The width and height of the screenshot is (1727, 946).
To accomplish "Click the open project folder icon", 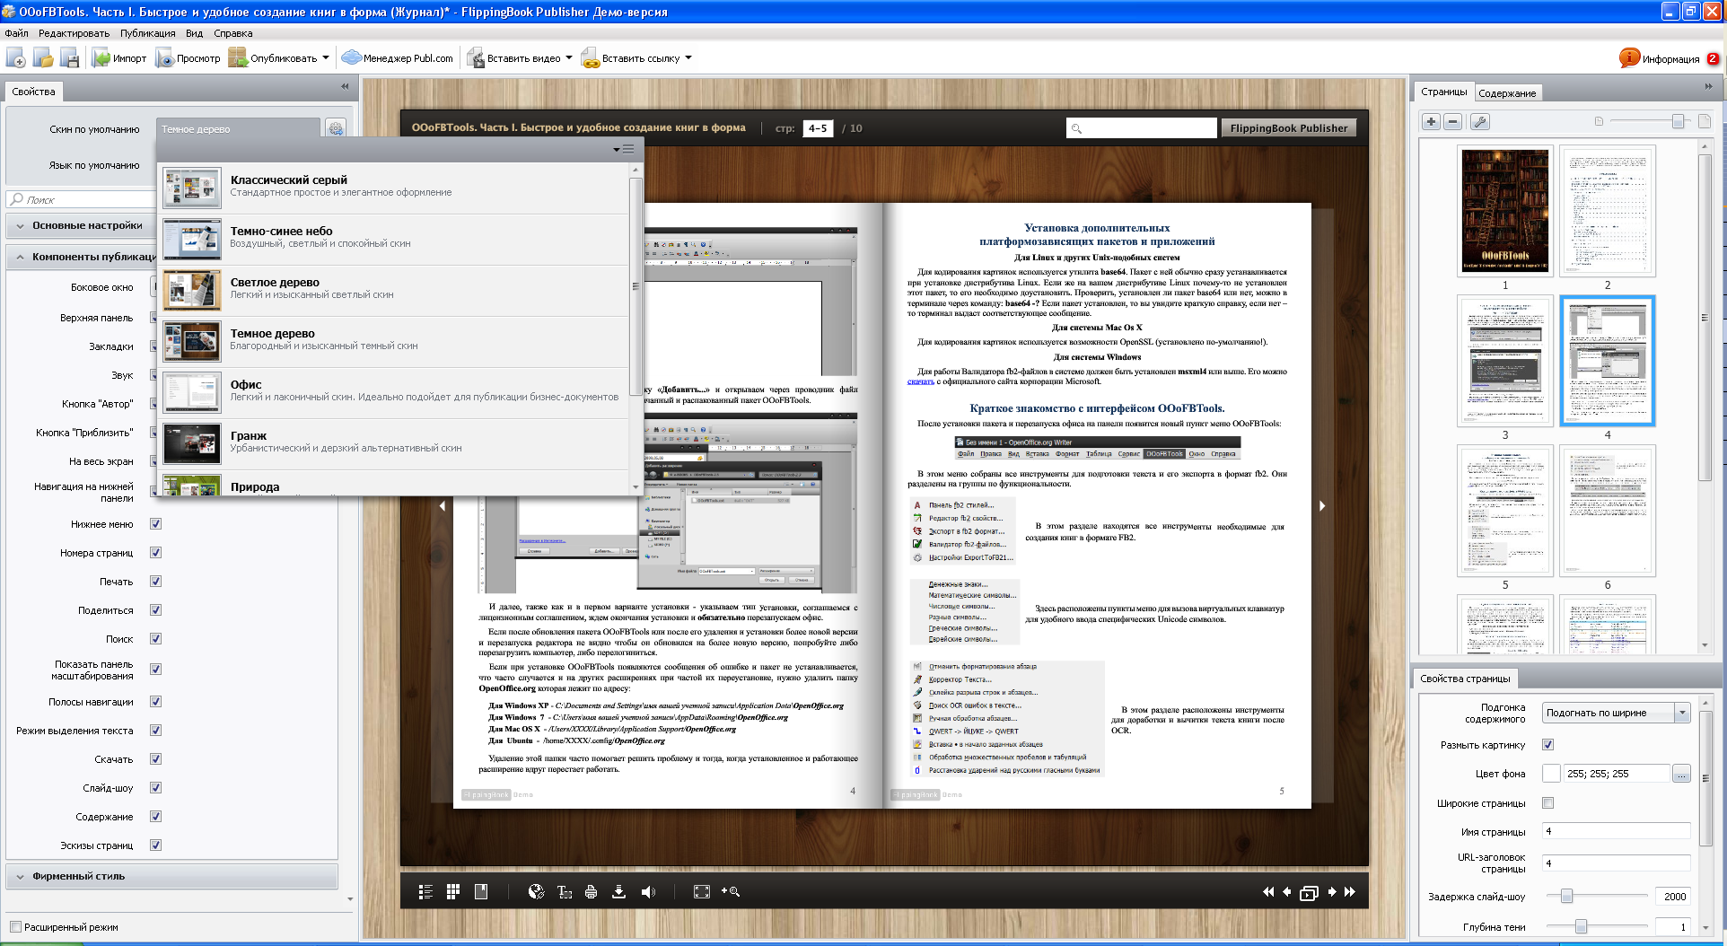I will click(43, 58).
